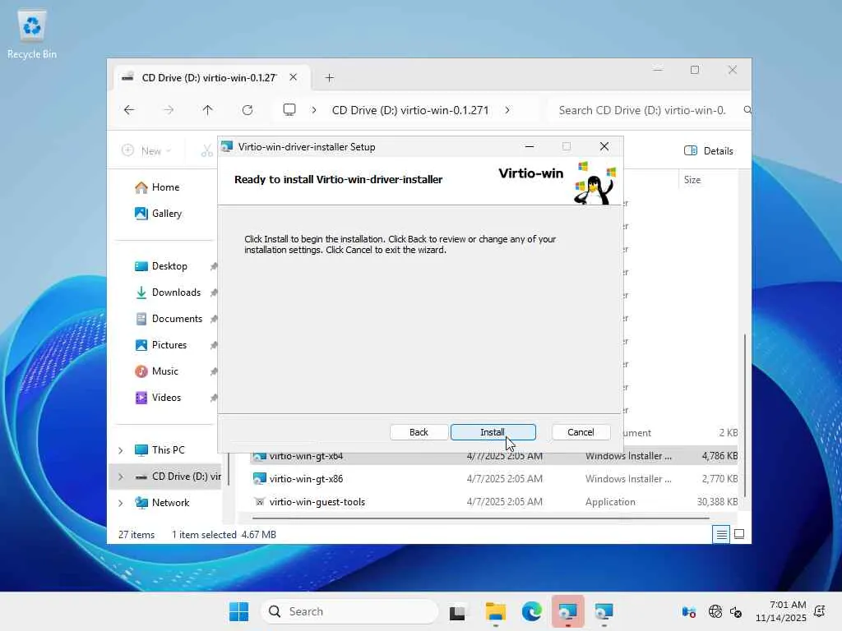Switch to large thumbnails view in status bar

point(739,534)
